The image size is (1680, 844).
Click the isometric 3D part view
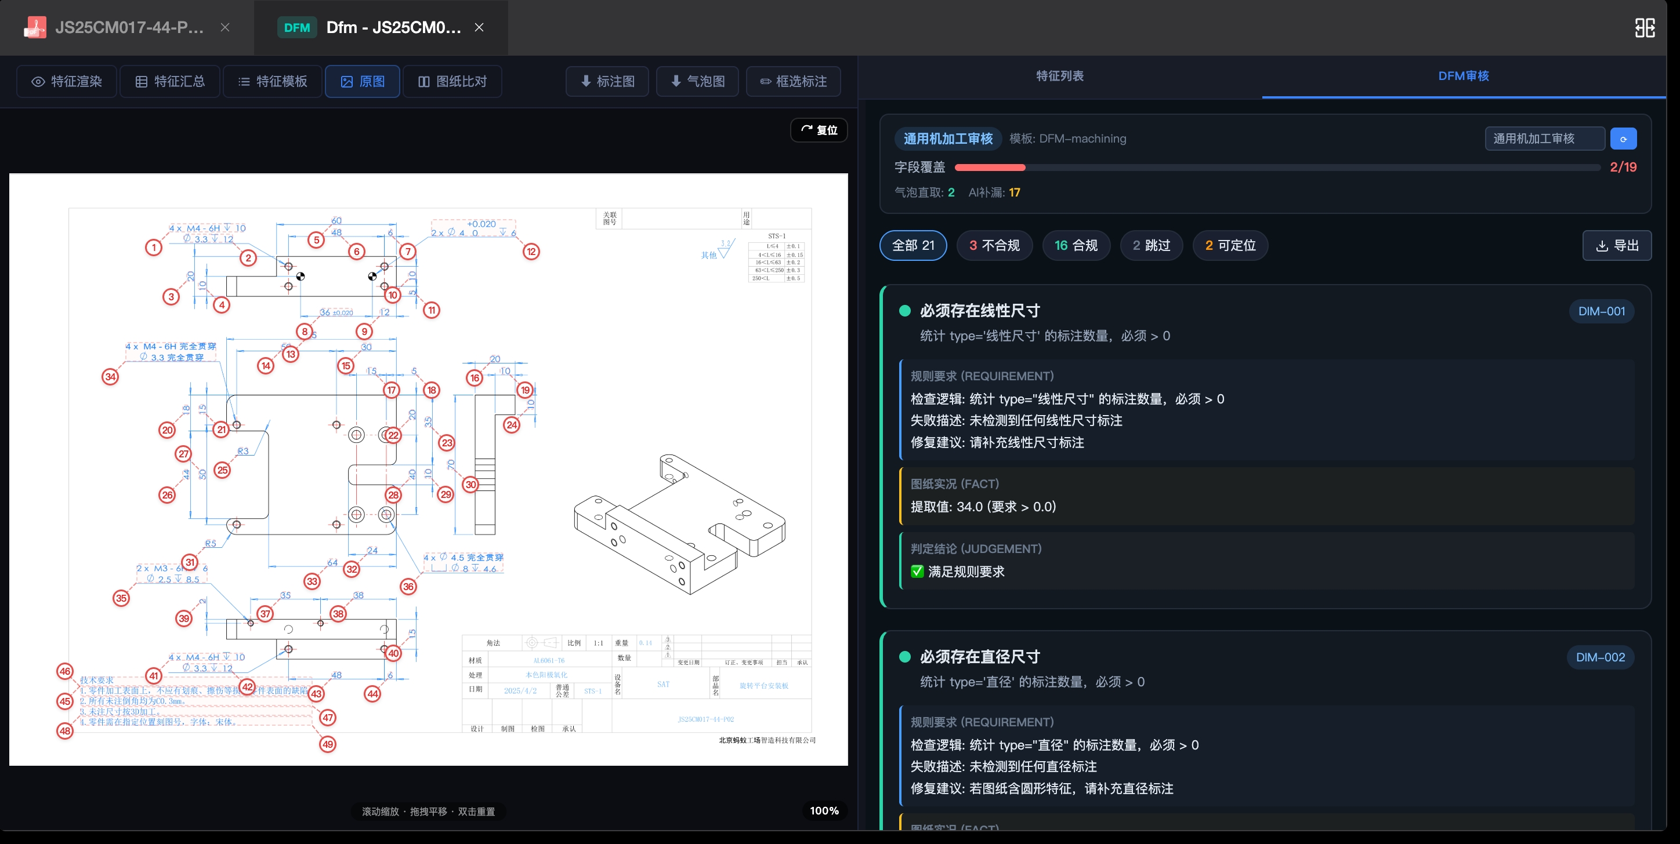tap(679, 525)
